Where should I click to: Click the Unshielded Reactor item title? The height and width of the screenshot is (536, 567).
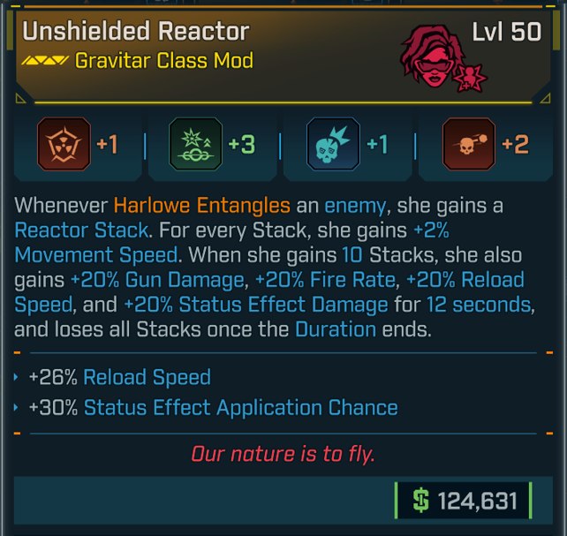136,32
